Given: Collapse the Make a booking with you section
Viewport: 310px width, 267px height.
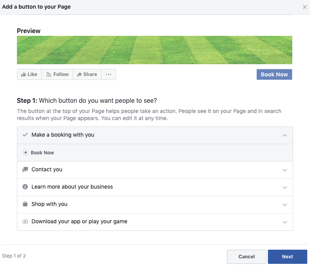Looking at the screenshot, I should tap(285, 135).
